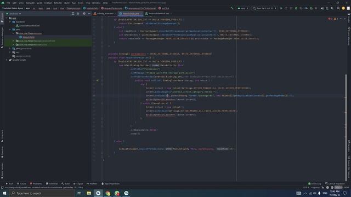Click the Debug app bug icon
The width and height of the screenshot is (351, 197).
(296, 8)
